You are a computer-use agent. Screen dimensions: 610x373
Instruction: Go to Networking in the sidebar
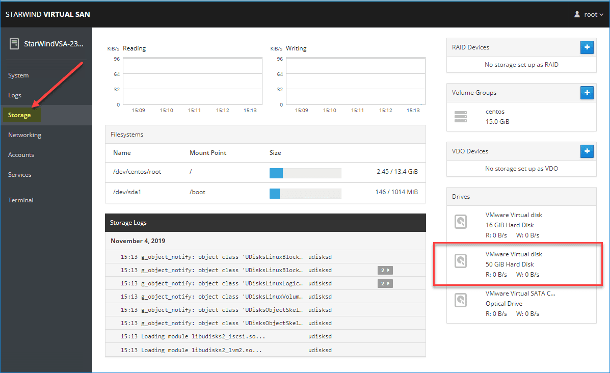(24, 135)
